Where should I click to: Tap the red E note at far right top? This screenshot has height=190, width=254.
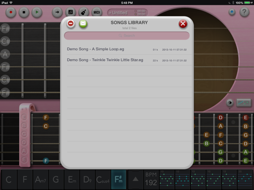tap(246, 118)
